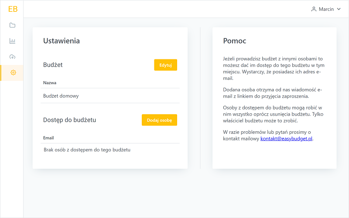This screenshot has height=218, width=349.
Task: Click the Ustawienia heading
Action: [x=62, y=41]
